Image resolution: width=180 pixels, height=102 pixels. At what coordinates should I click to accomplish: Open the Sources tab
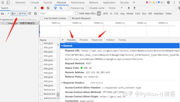(48, 2)
